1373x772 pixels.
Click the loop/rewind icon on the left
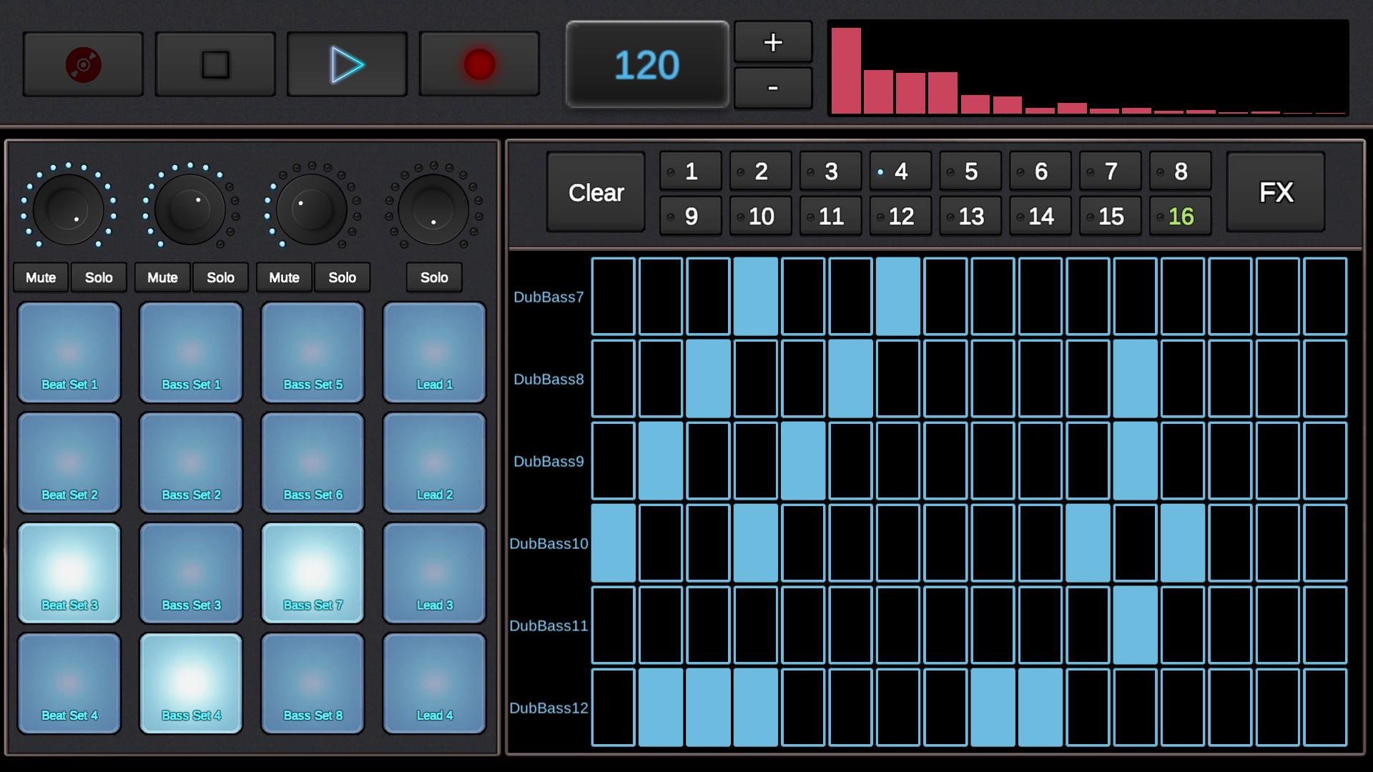point(82,63)
